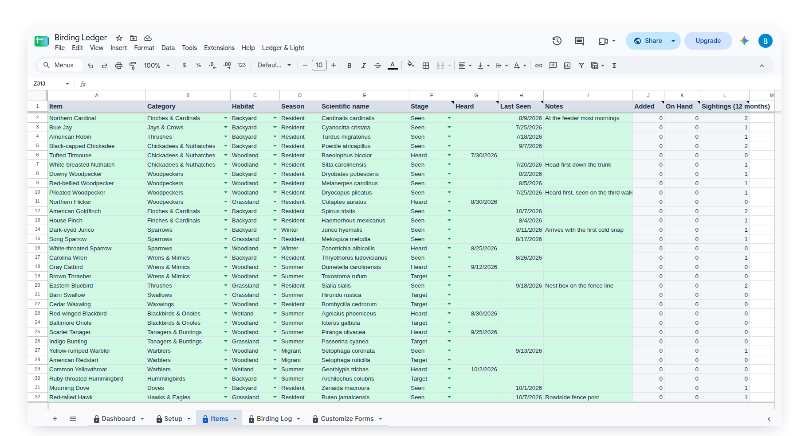
Task: Switch to the Birding Log sheet tab
Action: pos(274,419)
